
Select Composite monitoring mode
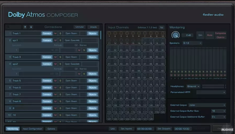pos(220,33)
